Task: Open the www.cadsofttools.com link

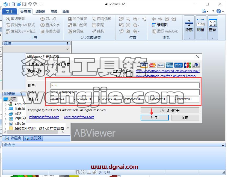Action: [x=79, y=117]
